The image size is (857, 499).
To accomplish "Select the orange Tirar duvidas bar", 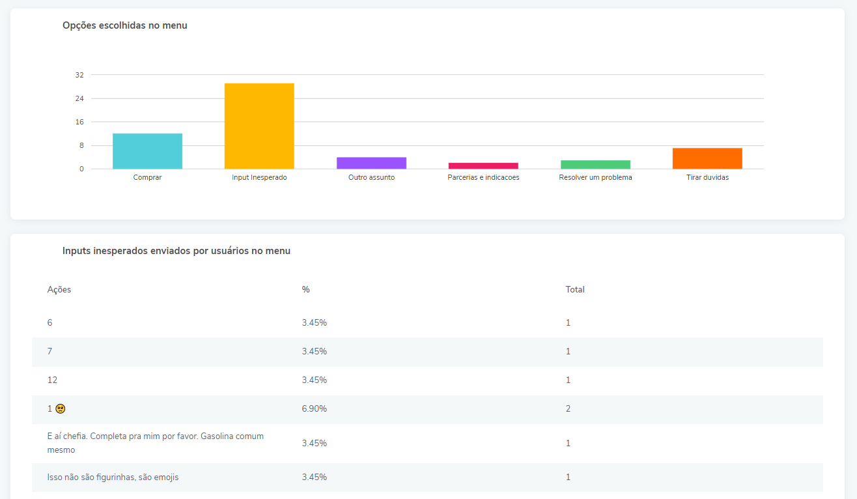I will (x=707, y=159).
